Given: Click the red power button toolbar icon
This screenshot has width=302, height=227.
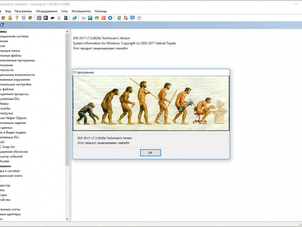Looking at the screenshot, I should (x=103, y=18).
